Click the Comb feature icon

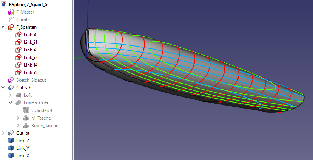click(x=11, y=20)
